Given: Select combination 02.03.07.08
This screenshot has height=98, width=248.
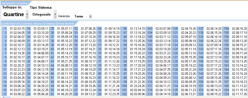Looking at the screenshot, I should [163, 29].
